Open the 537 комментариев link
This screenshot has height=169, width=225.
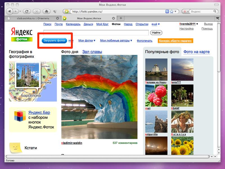[x=125, y=143]
